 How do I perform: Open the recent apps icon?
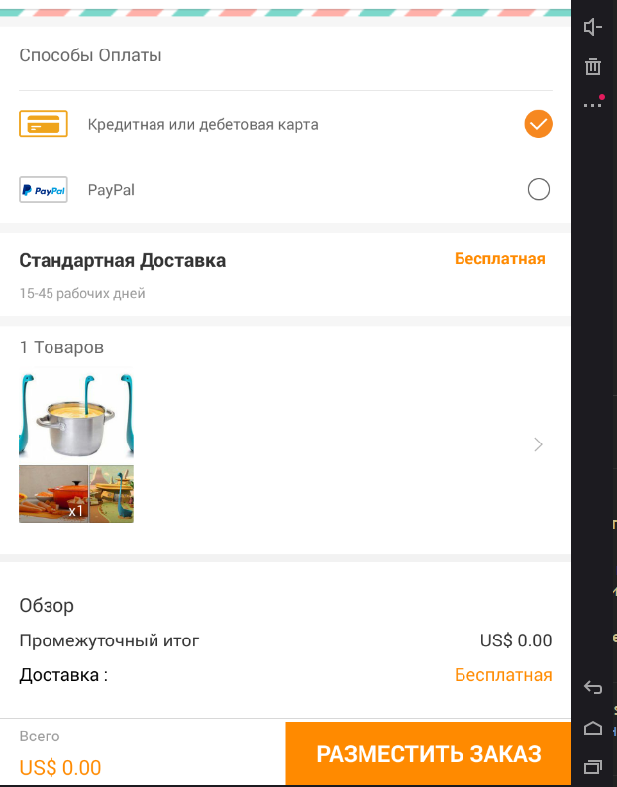pyautogui.click(x=593, y=765)
